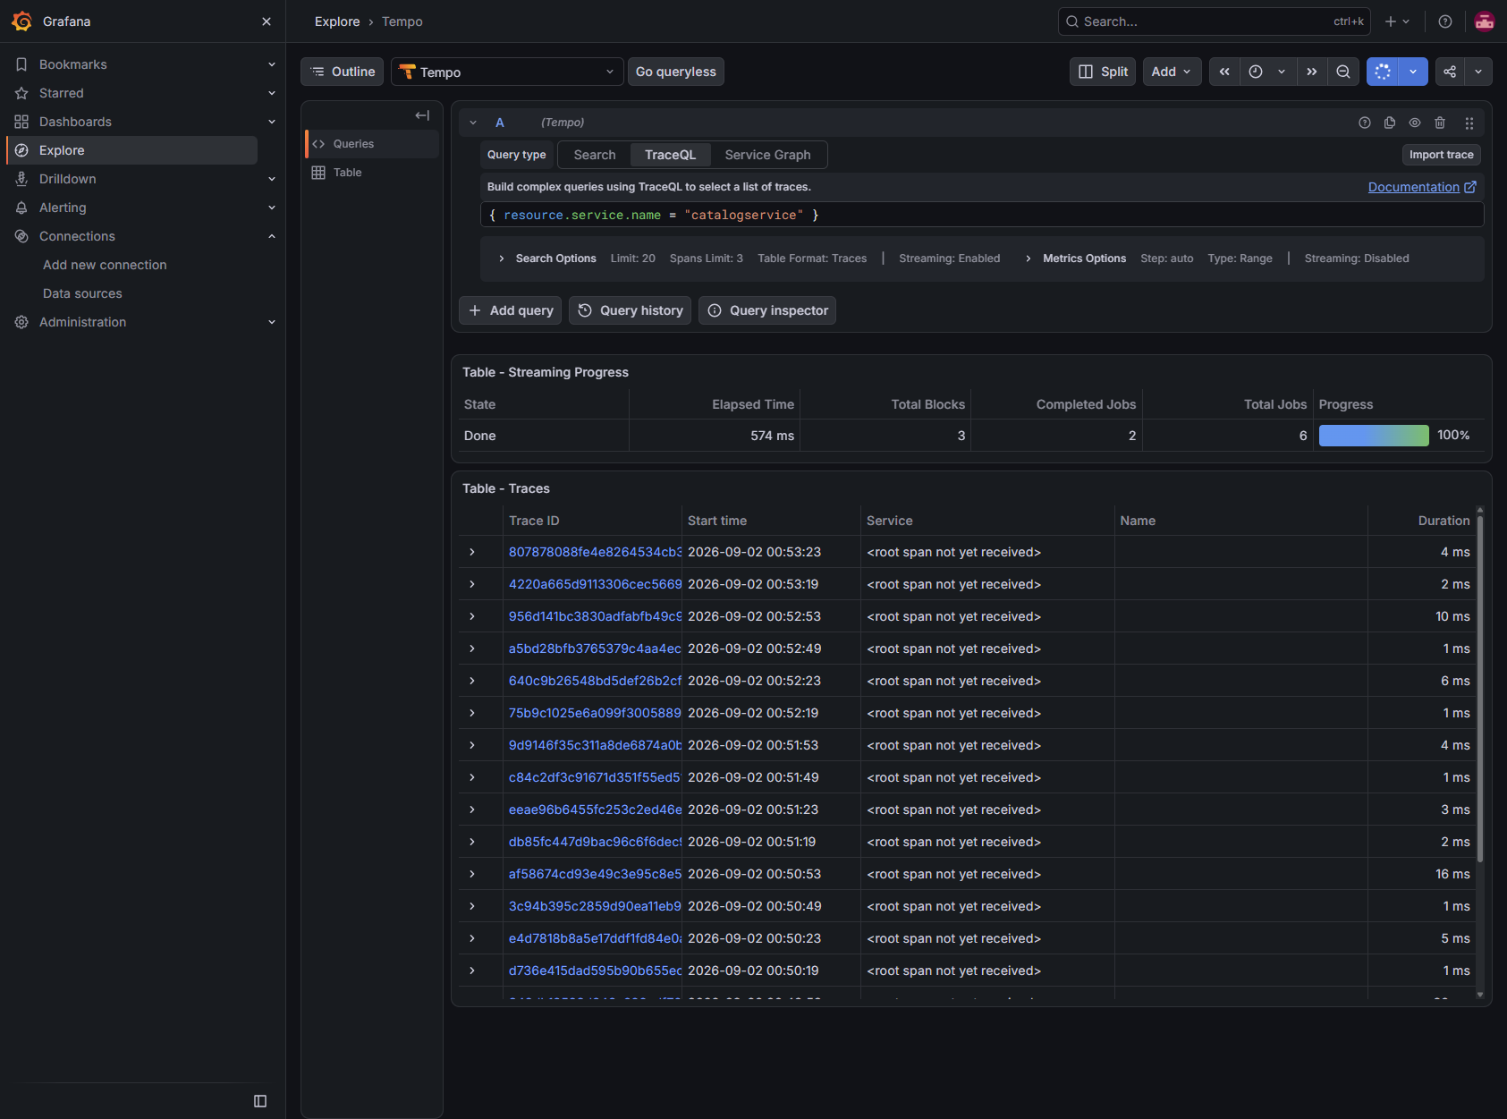Open the Add dropdown in the toolbar
Viewport: 1507px width, 1119px height.
tap(1172, 72)
